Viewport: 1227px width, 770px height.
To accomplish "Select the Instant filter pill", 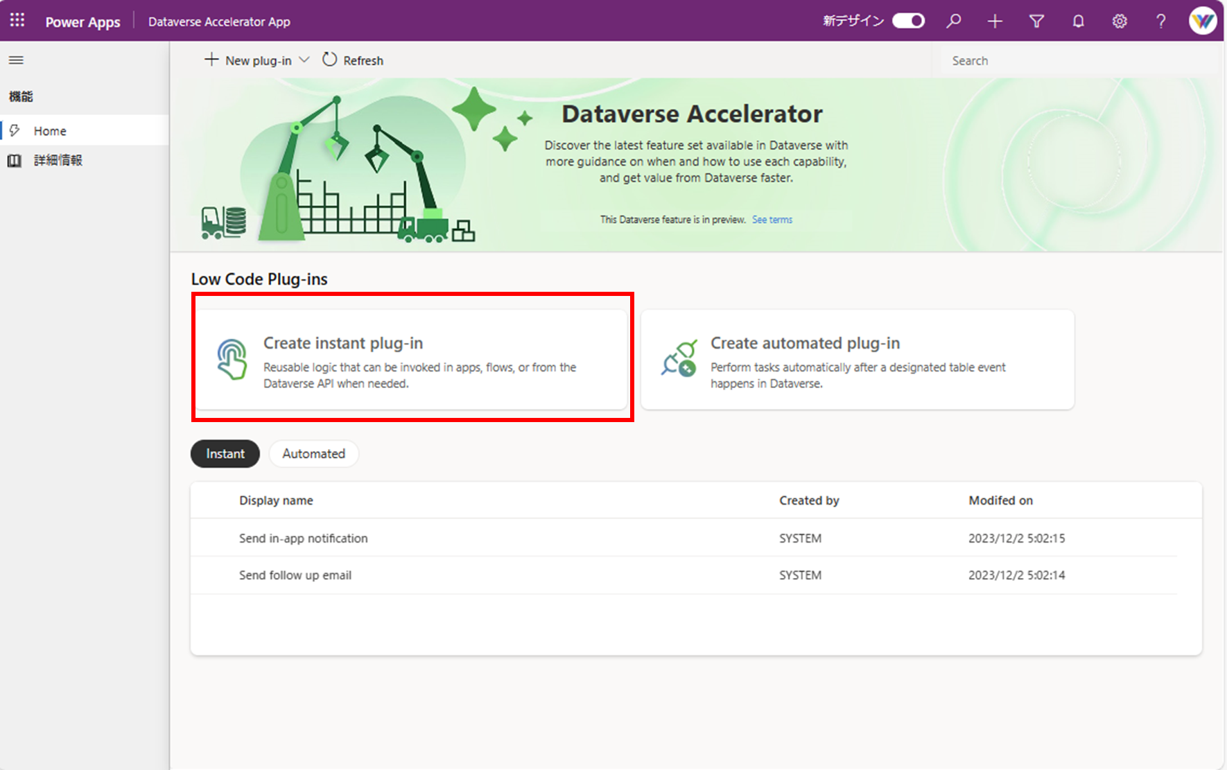I will (225, 453).
